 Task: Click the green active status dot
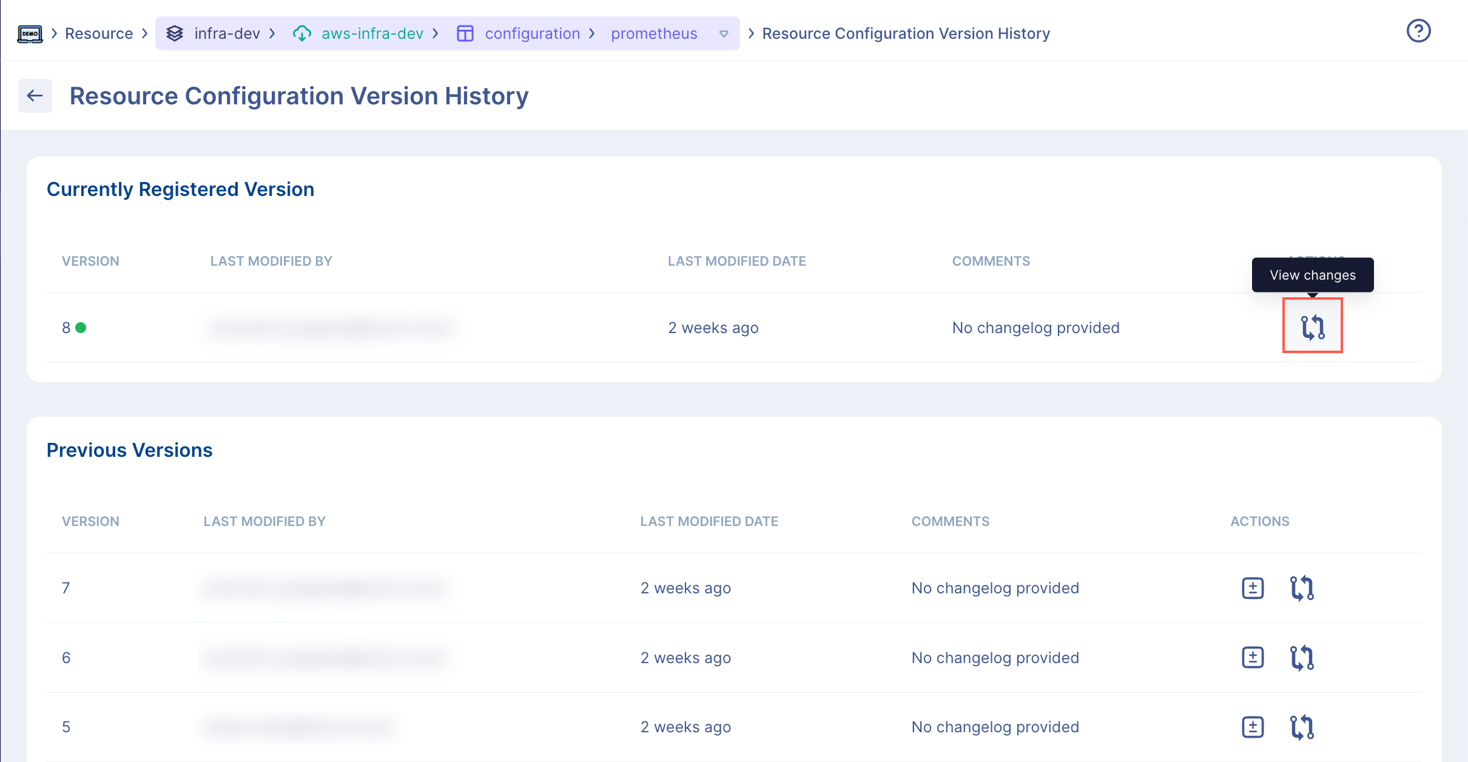click(x=81, y=328)
